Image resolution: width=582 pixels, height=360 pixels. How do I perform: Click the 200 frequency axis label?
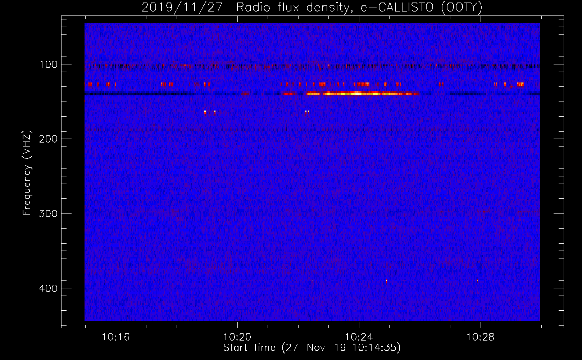coord(48,139)
